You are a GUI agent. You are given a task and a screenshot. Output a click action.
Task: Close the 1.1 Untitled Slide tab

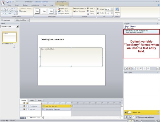28,20
